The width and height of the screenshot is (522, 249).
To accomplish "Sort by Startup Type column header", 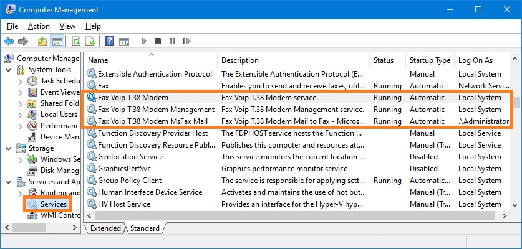I will (430, 60).
